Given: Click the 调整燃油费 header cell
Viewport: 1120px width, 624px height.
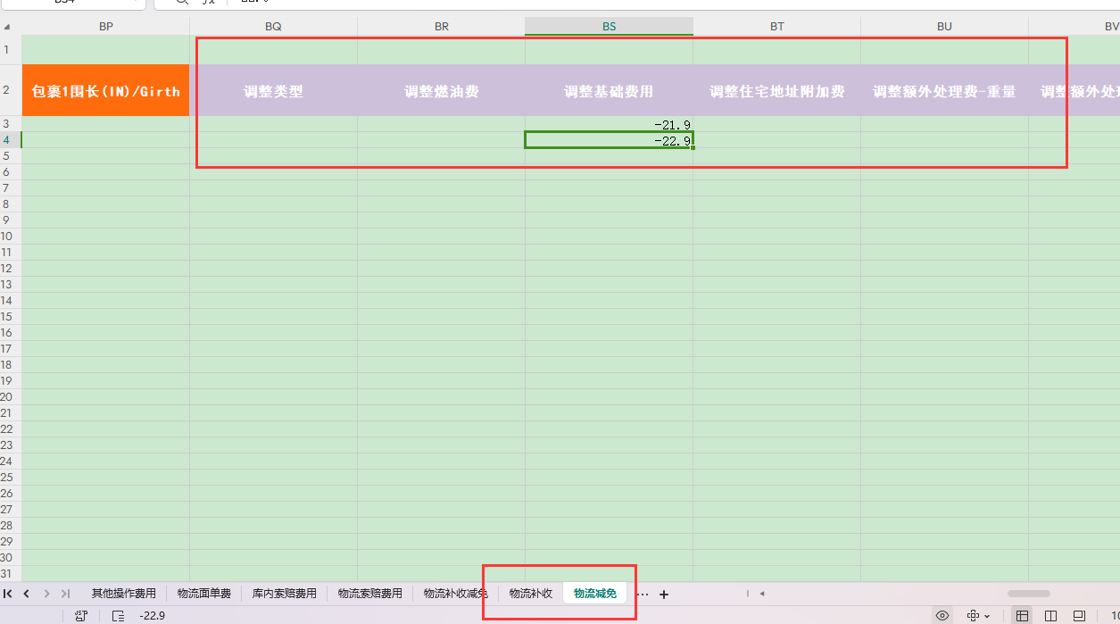Looking at the screenshot, I should click(441, 90).
